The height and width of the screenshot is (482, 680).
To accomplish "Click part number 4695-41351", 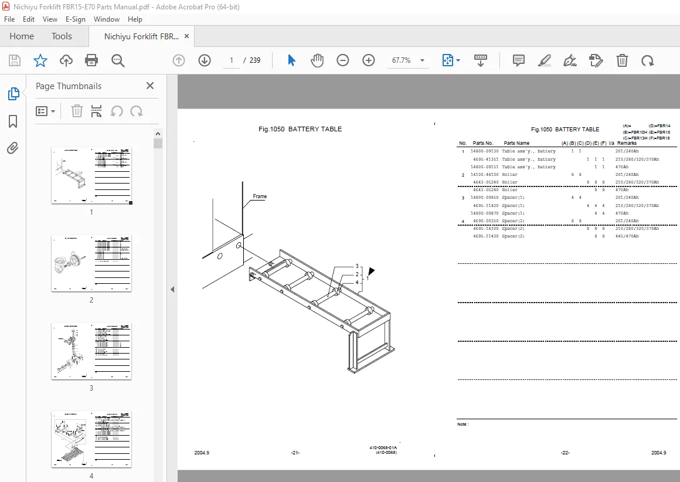I will 486,159.
